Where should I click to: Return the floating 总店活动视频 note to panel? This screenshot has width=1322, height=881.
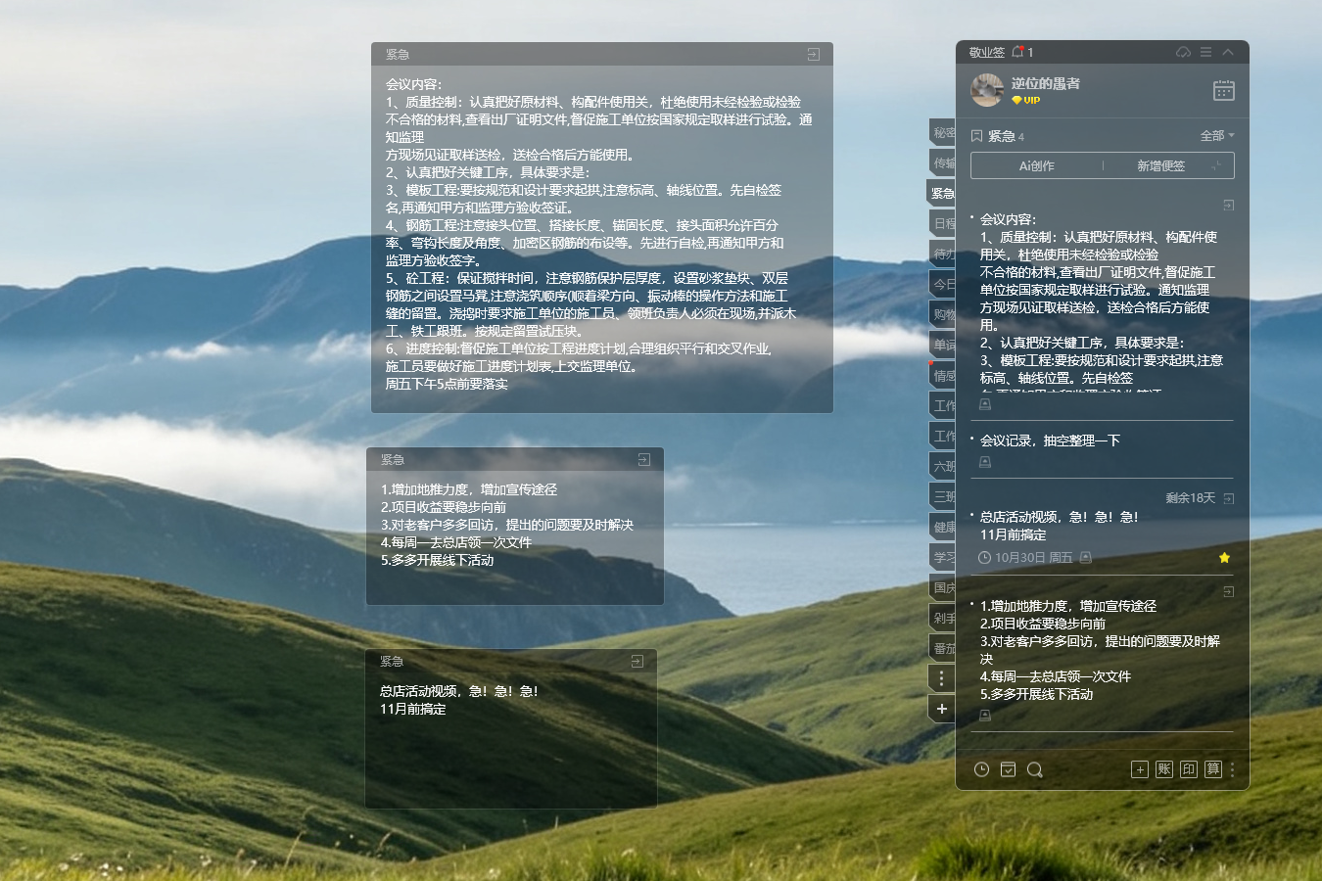(x=637, y=662)
